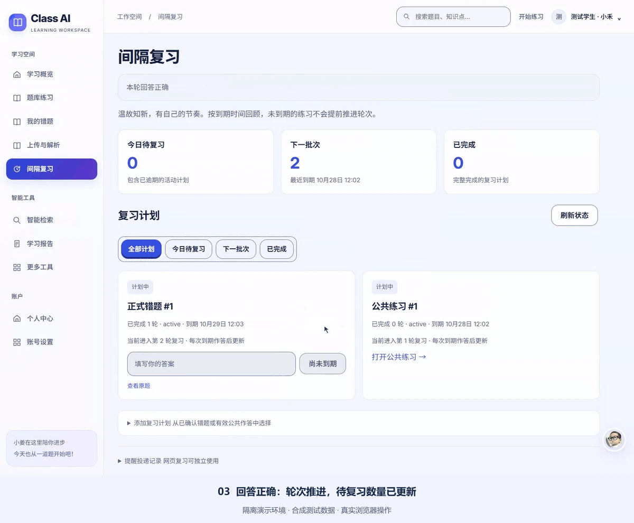Image resolution: width=634 pixels, height=523 pixels.
Task: Open 更多工具 in the sidebar
Action: [52, 267]
